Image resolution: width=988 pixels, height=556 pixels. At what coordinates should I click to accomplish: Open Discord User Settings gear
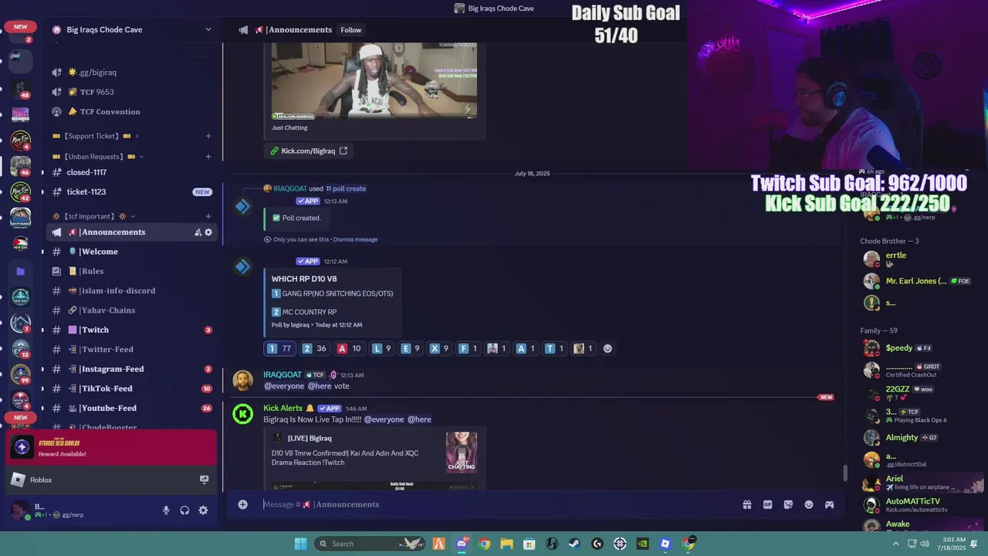pyautogui.click(x=203, y=510)
